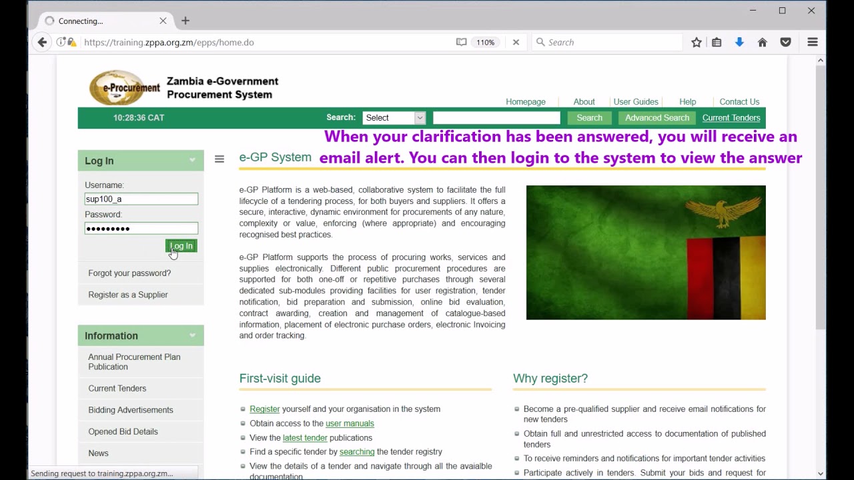Click the 10:28:36 CAT clock text
The height and width of the screenshot is (480, 854).
coord(139,118)
